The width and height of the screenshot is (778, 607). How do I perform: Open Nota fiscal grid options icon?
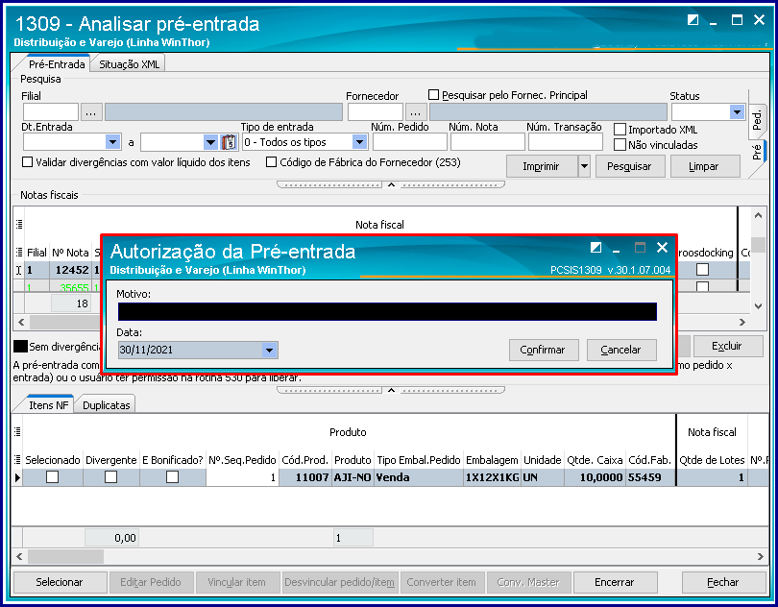(x=19, y=225)
